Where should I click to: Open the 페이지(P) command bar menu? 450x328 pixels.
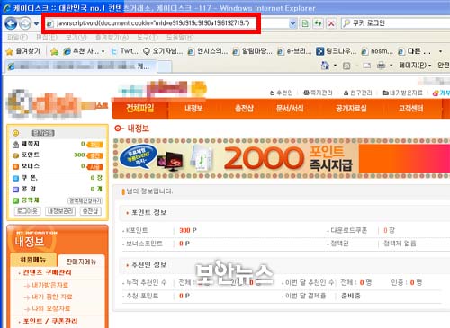click(x=415, y=66)
